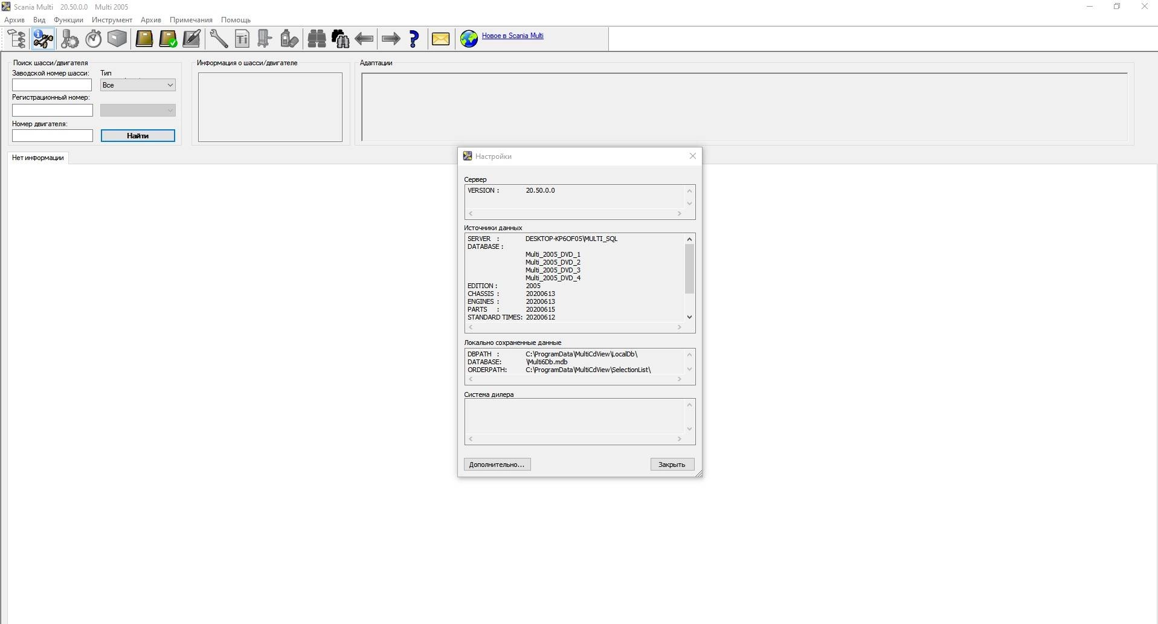Open the notes pen-and-pad icon
The height and width of the screenshot is (624, 1158).
click(x=191, y=39)
